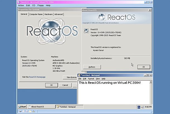Image resolution: width=170 pixels, height=114 pixels.
Task: Click the large ReactOS logo in System Properties
Action: (52, 31)
